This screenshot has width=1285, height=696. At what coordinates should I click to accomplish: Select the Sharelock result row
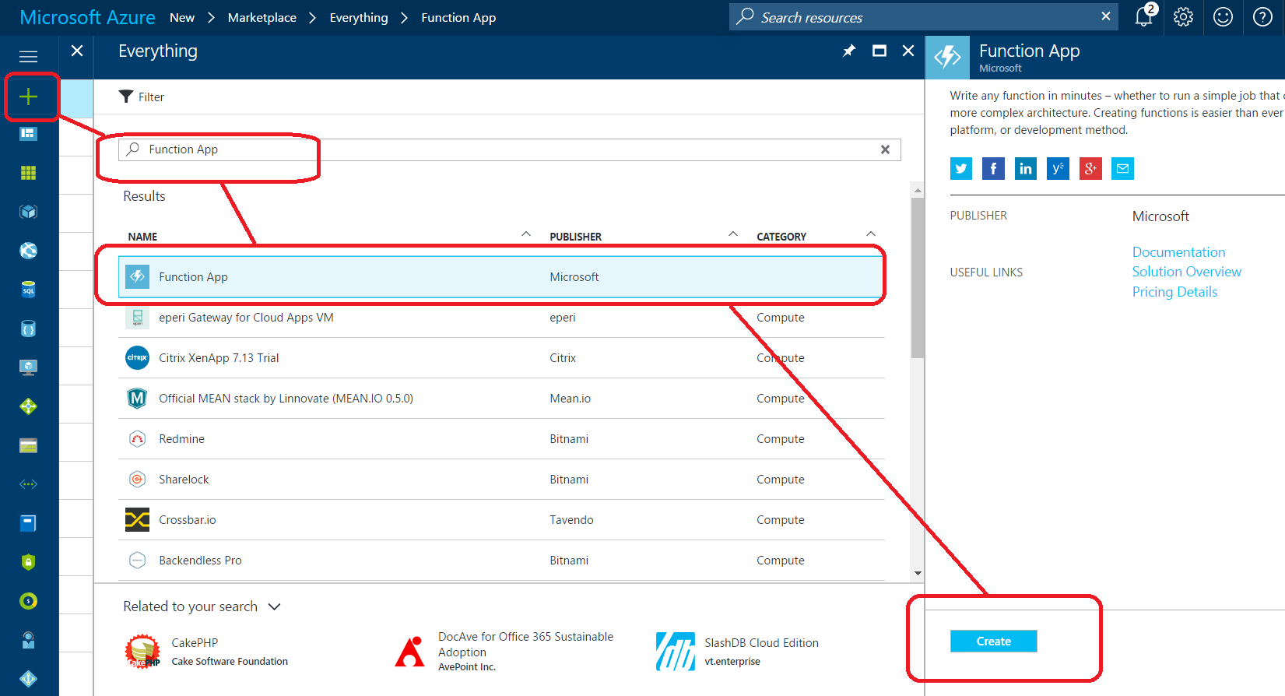(501, 480)
